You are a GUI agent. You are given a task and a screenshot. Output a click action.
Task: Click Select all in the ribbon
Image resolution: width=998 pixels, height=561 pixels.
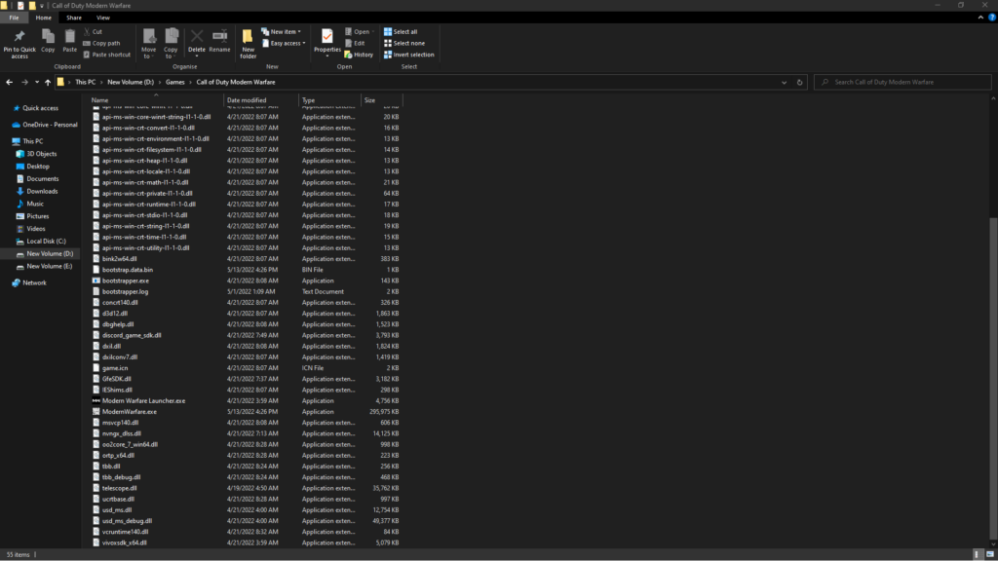pos(401,31)
